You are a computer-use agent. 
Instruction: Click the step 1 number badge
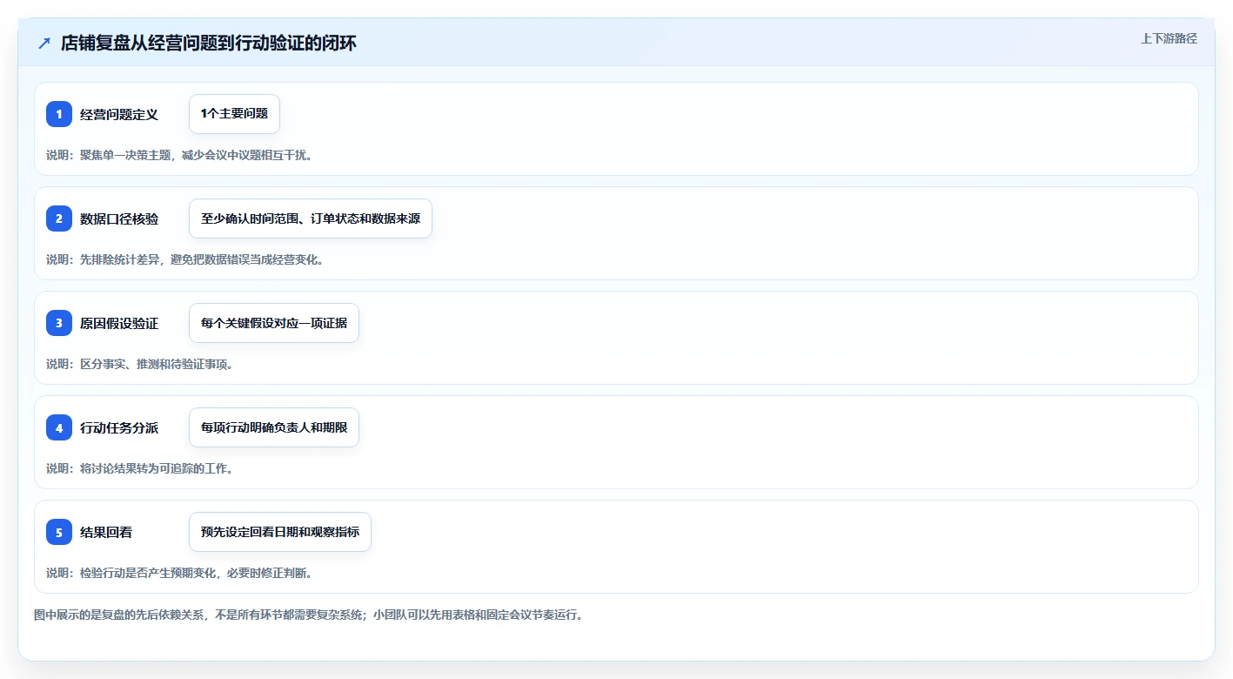click(x=59, y=114)
